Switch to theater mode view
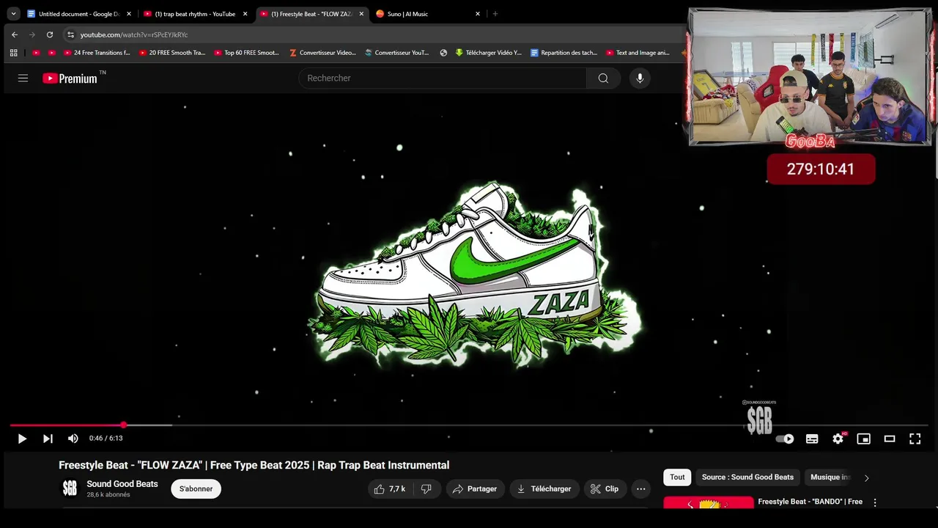The image size is (938, 528). (x=890, y=439)
